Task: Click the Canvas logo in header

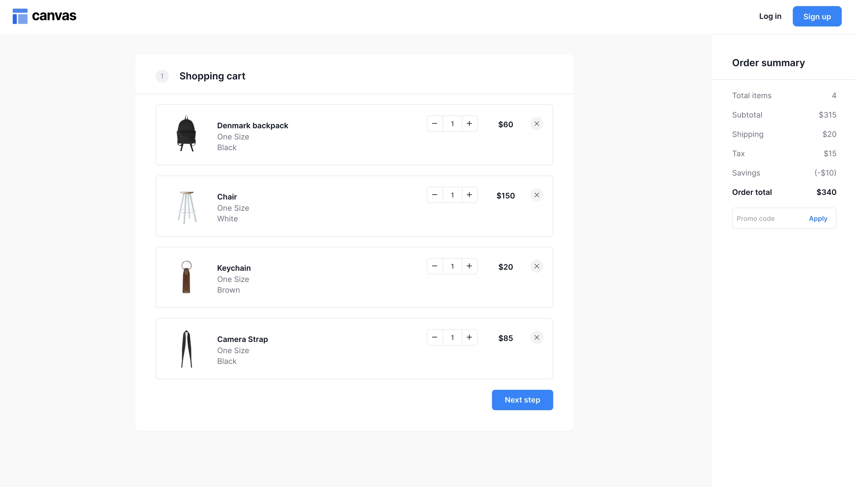Action: (44, 16)
